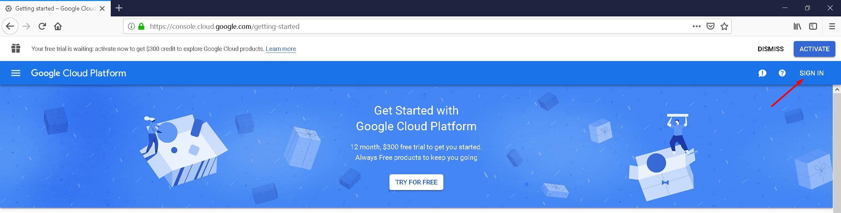Open the Firefox application menu
Screen dimensions: 841x213
pyautogui.click(x=832, y=26)
